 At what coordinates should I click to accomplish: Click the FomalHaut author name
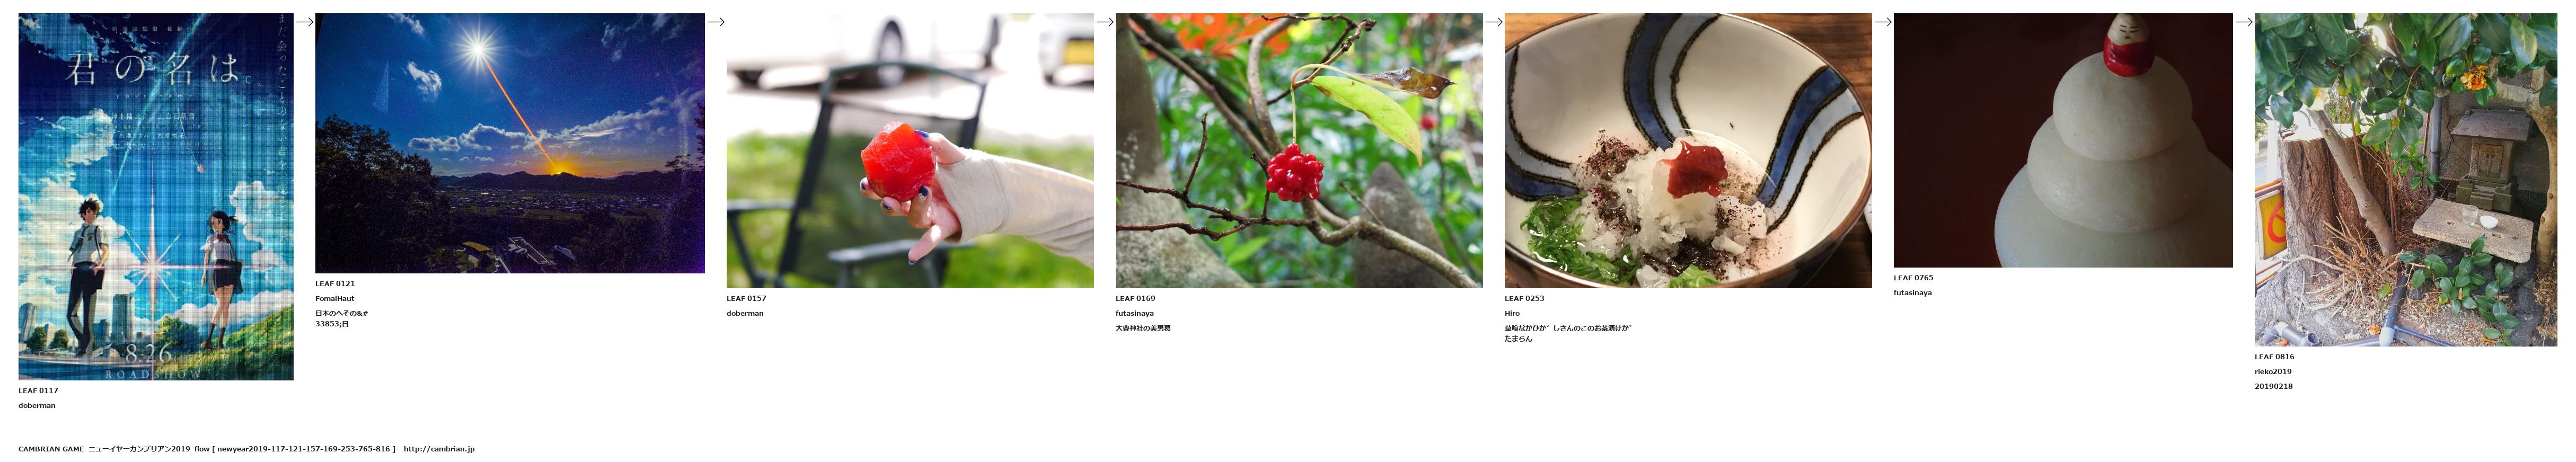tap(335, 299)
